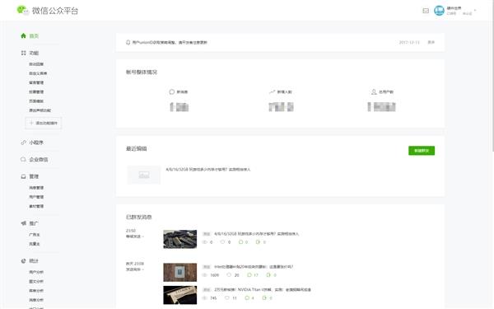The height and width of the screenshot is (309, 494).
Task: Click the 总用户数 person icon
Action: pos(374,91)
